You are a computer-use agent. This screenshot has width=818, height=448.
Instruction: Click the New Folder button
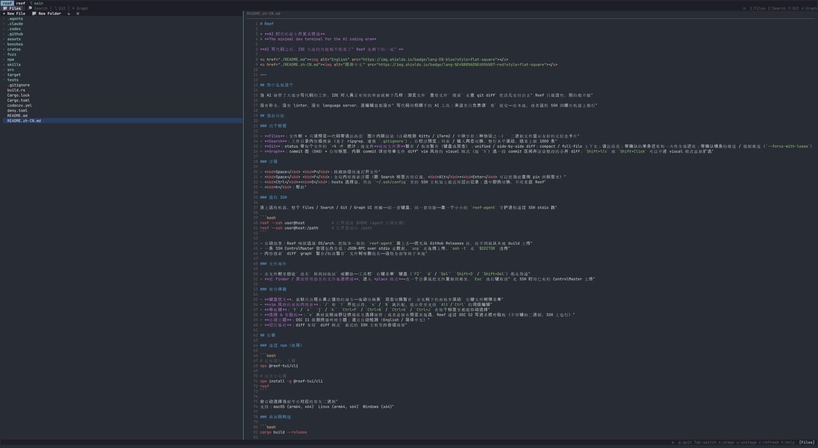click(46, 14)
